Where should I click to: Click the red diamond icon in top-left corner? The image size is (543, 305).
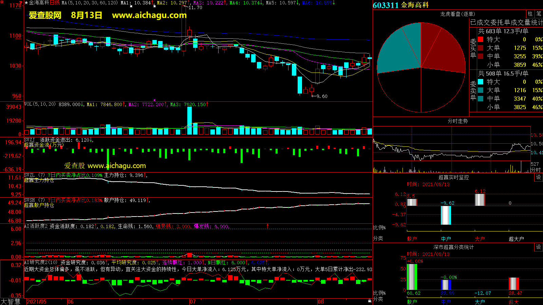pyautogui.click(x=2, y=2)
